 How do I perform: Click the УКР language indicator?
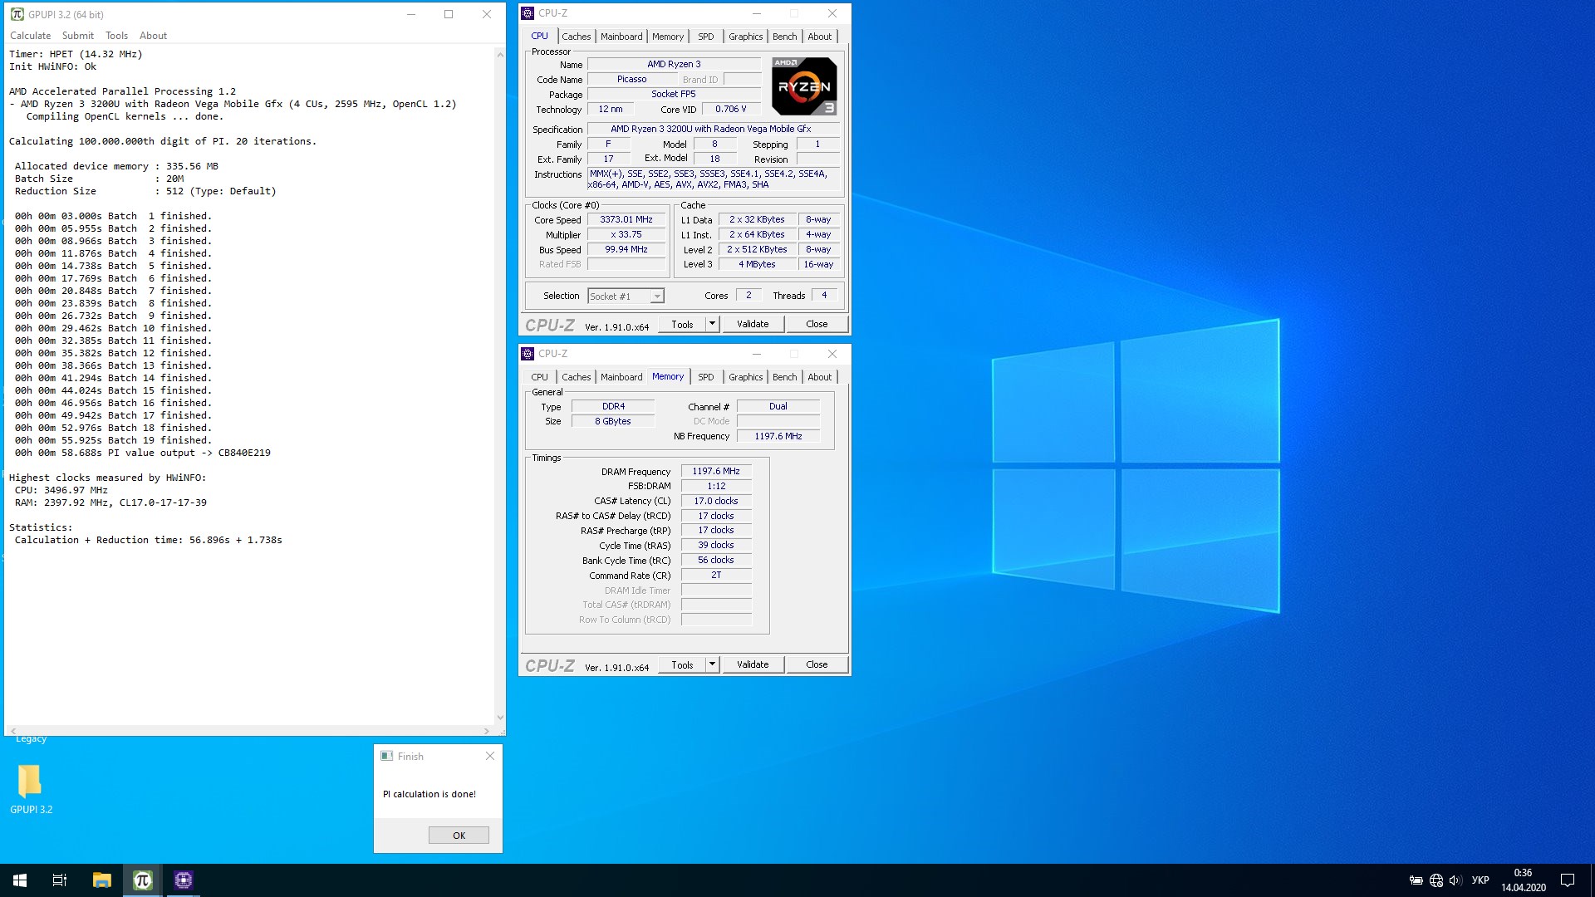click(1480, 880)
